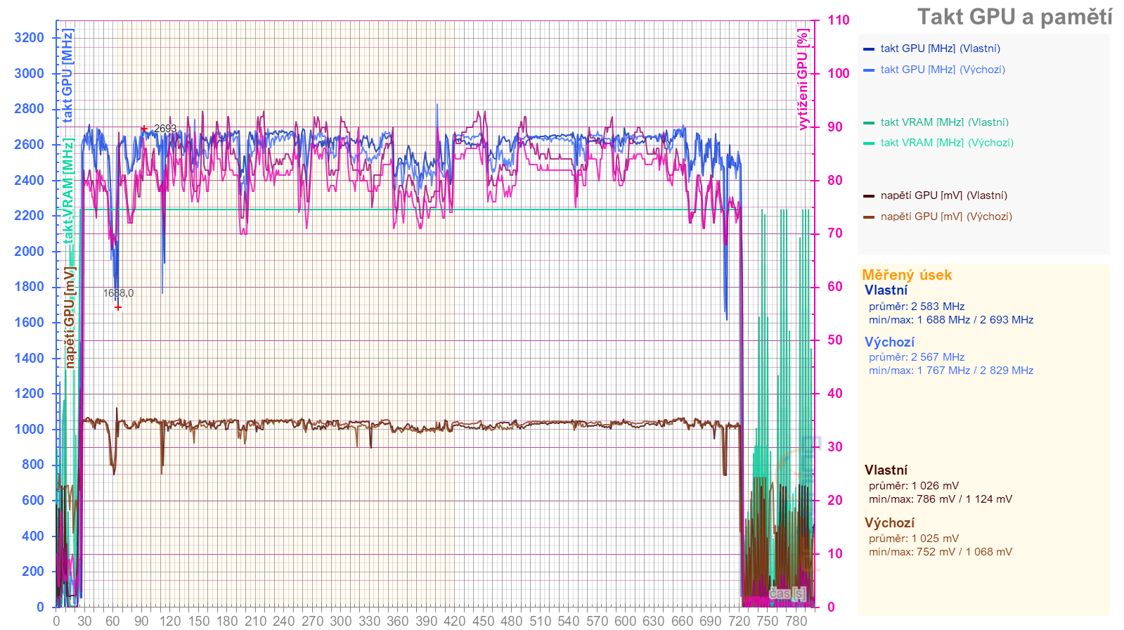Click the 'vytížení GPU [%]' axis label

(803, 79)
